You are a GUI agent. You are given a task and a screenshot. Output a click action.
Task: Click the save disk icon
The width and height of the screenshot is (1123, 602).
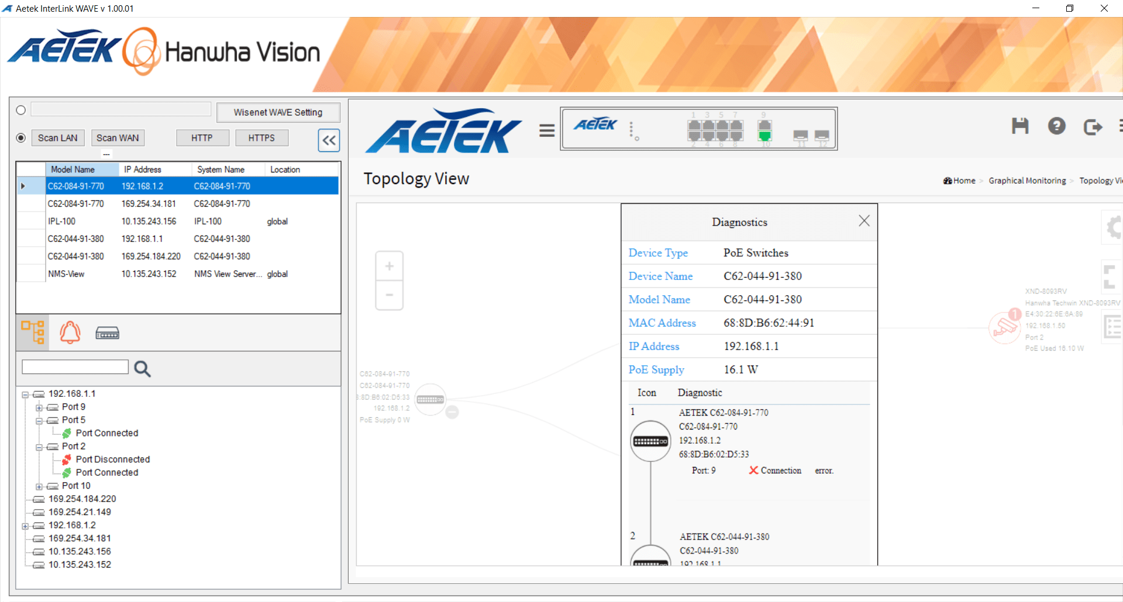coord(1020,126)
